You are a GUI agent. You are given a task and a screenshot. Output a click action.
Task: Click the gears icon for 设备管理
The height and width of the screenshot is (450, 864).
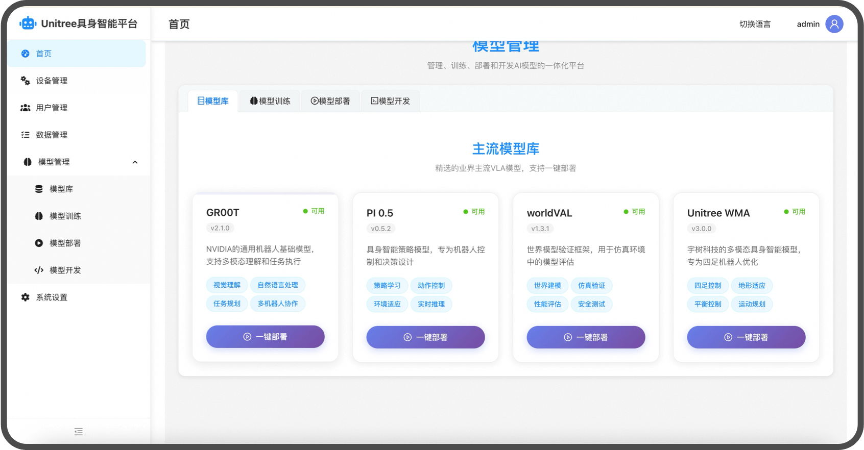click(x=25, y=81)
